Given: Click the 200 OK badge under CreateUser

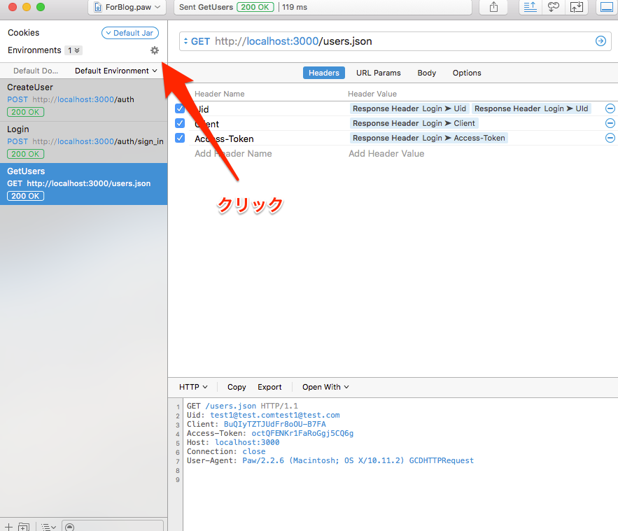Looking at the screenshot, I should click(25, 112).
